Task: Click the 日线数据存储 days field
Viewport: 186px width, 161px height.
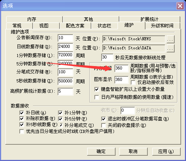Action: coord(66,47)
